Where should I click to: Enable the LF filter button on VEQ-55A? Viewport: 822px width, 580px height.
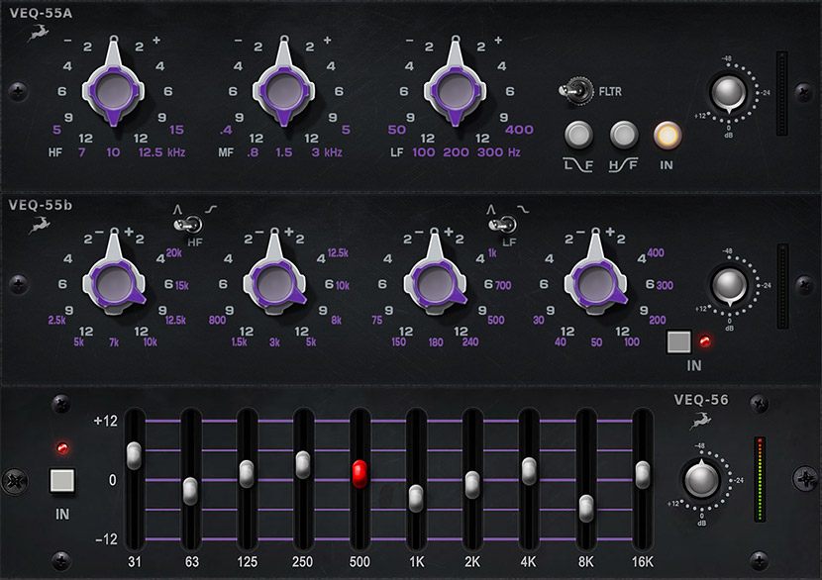(x=578, y=135)
